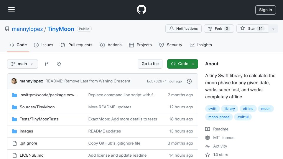Image resolution: width=283 pixels, height=159 pixels.
Task: Open the green Code dropdown
Action: (182, 64)
